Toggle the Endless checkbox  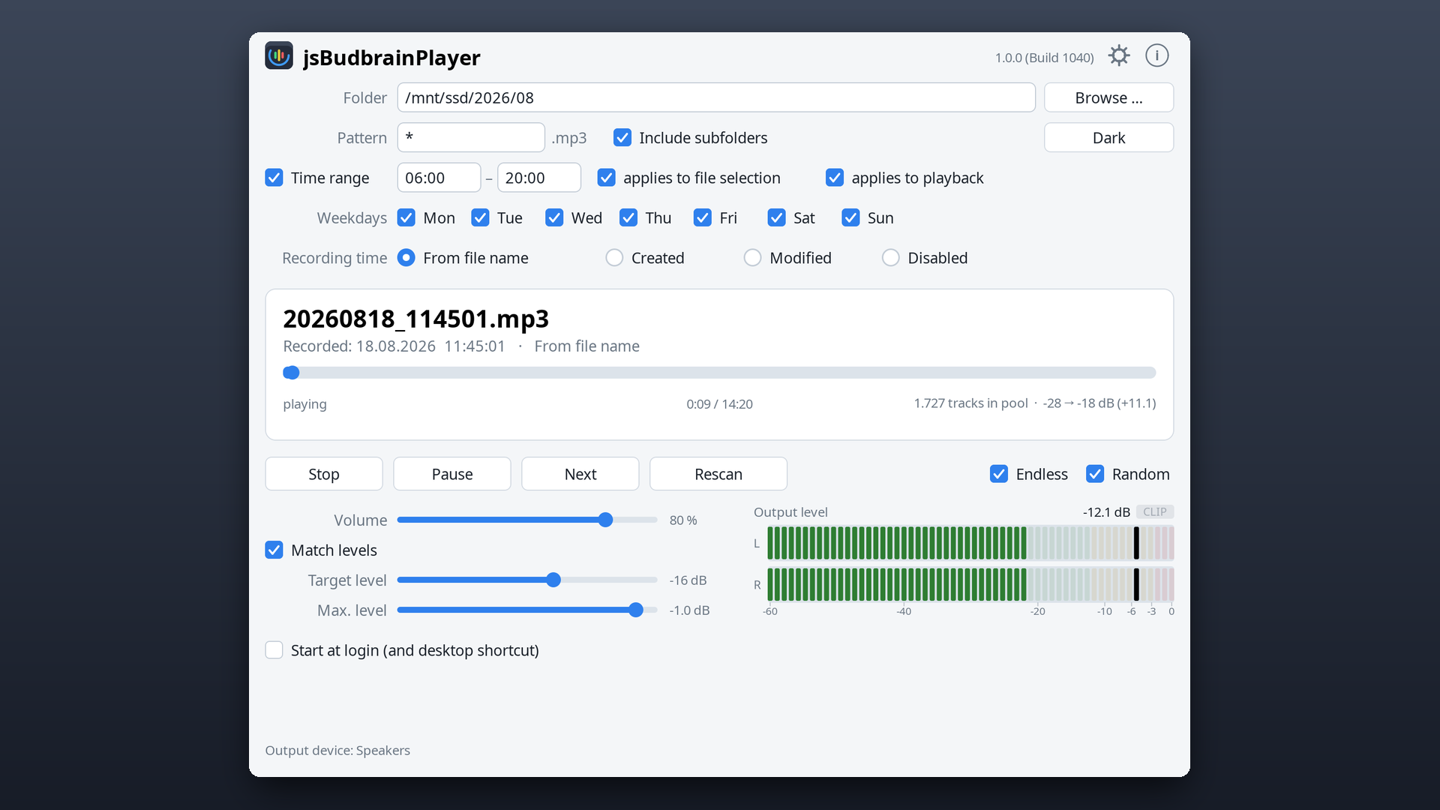pos(999,474)
